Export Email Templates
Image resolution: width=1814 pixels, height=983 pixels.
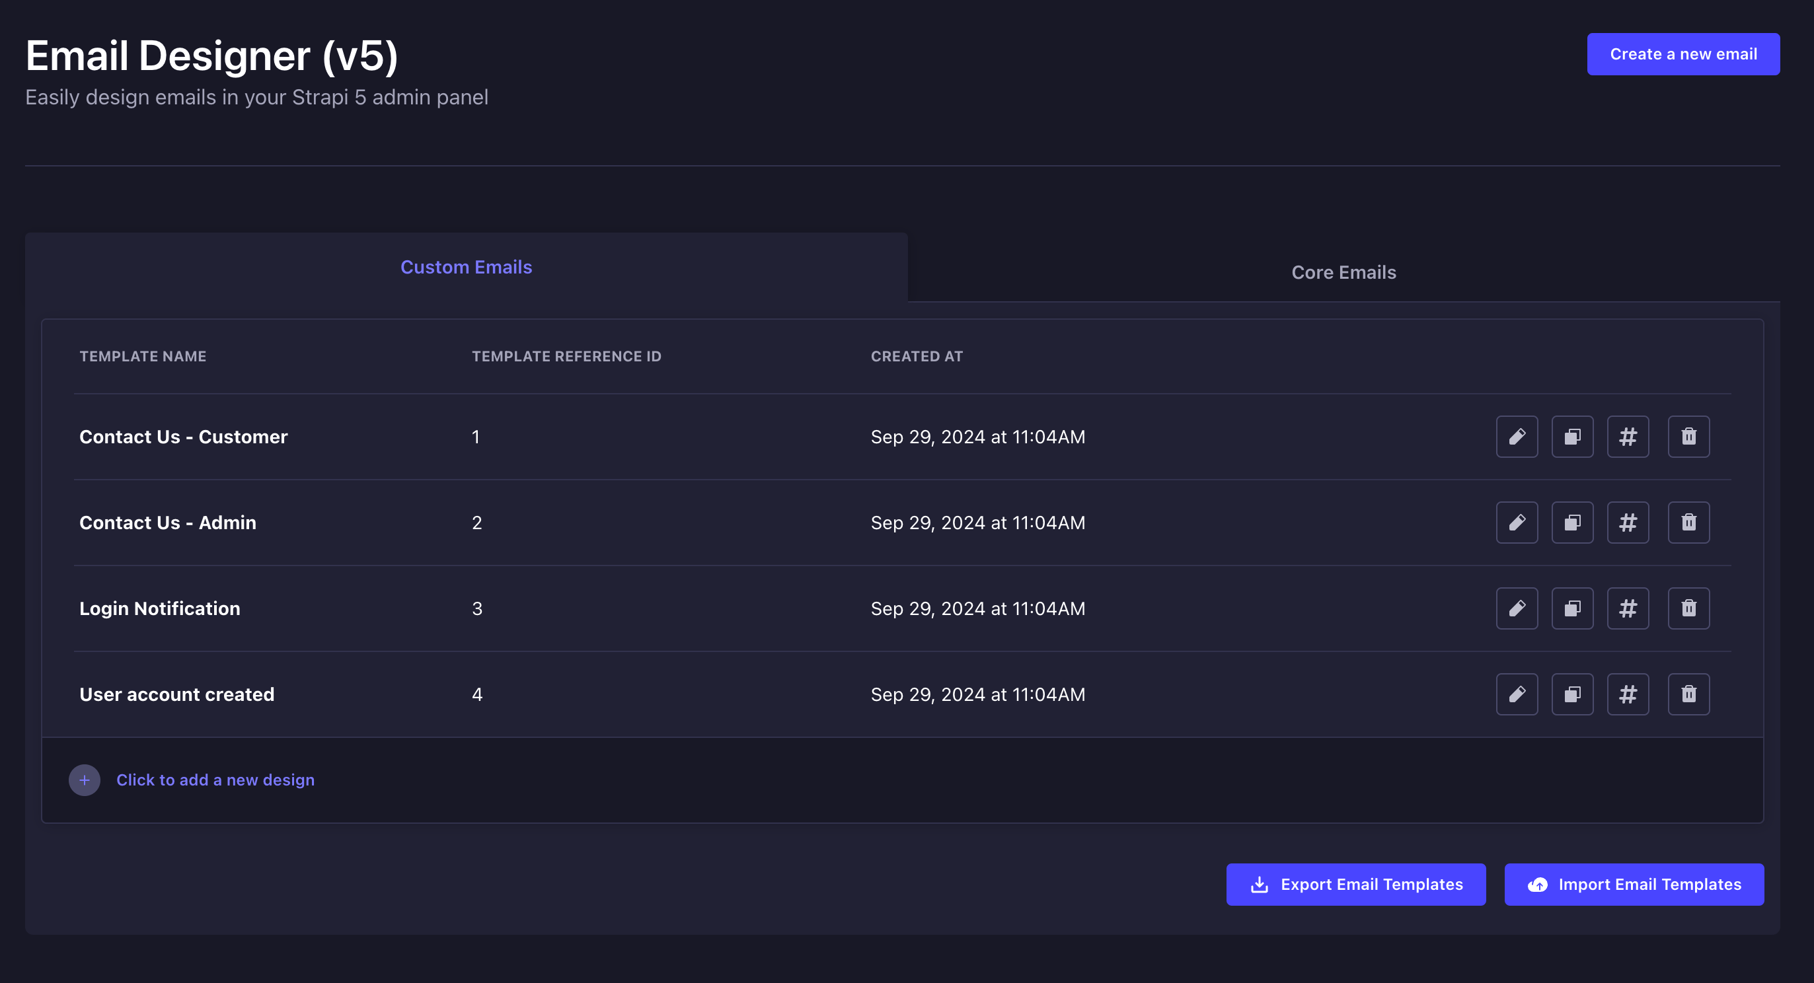pos(1355,885)
